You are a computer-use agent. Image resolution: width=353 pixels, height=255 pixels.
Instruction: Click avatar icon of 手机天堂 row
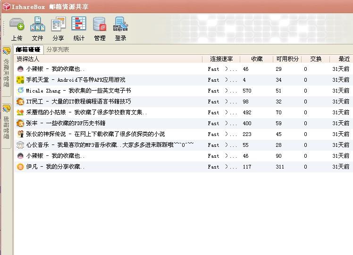coord(20,80)
